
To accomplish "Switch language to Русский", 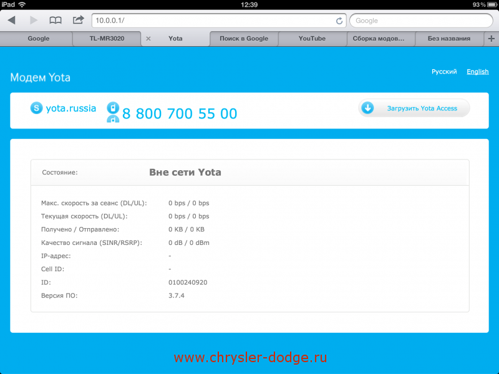I will click(x=444, y=72).
